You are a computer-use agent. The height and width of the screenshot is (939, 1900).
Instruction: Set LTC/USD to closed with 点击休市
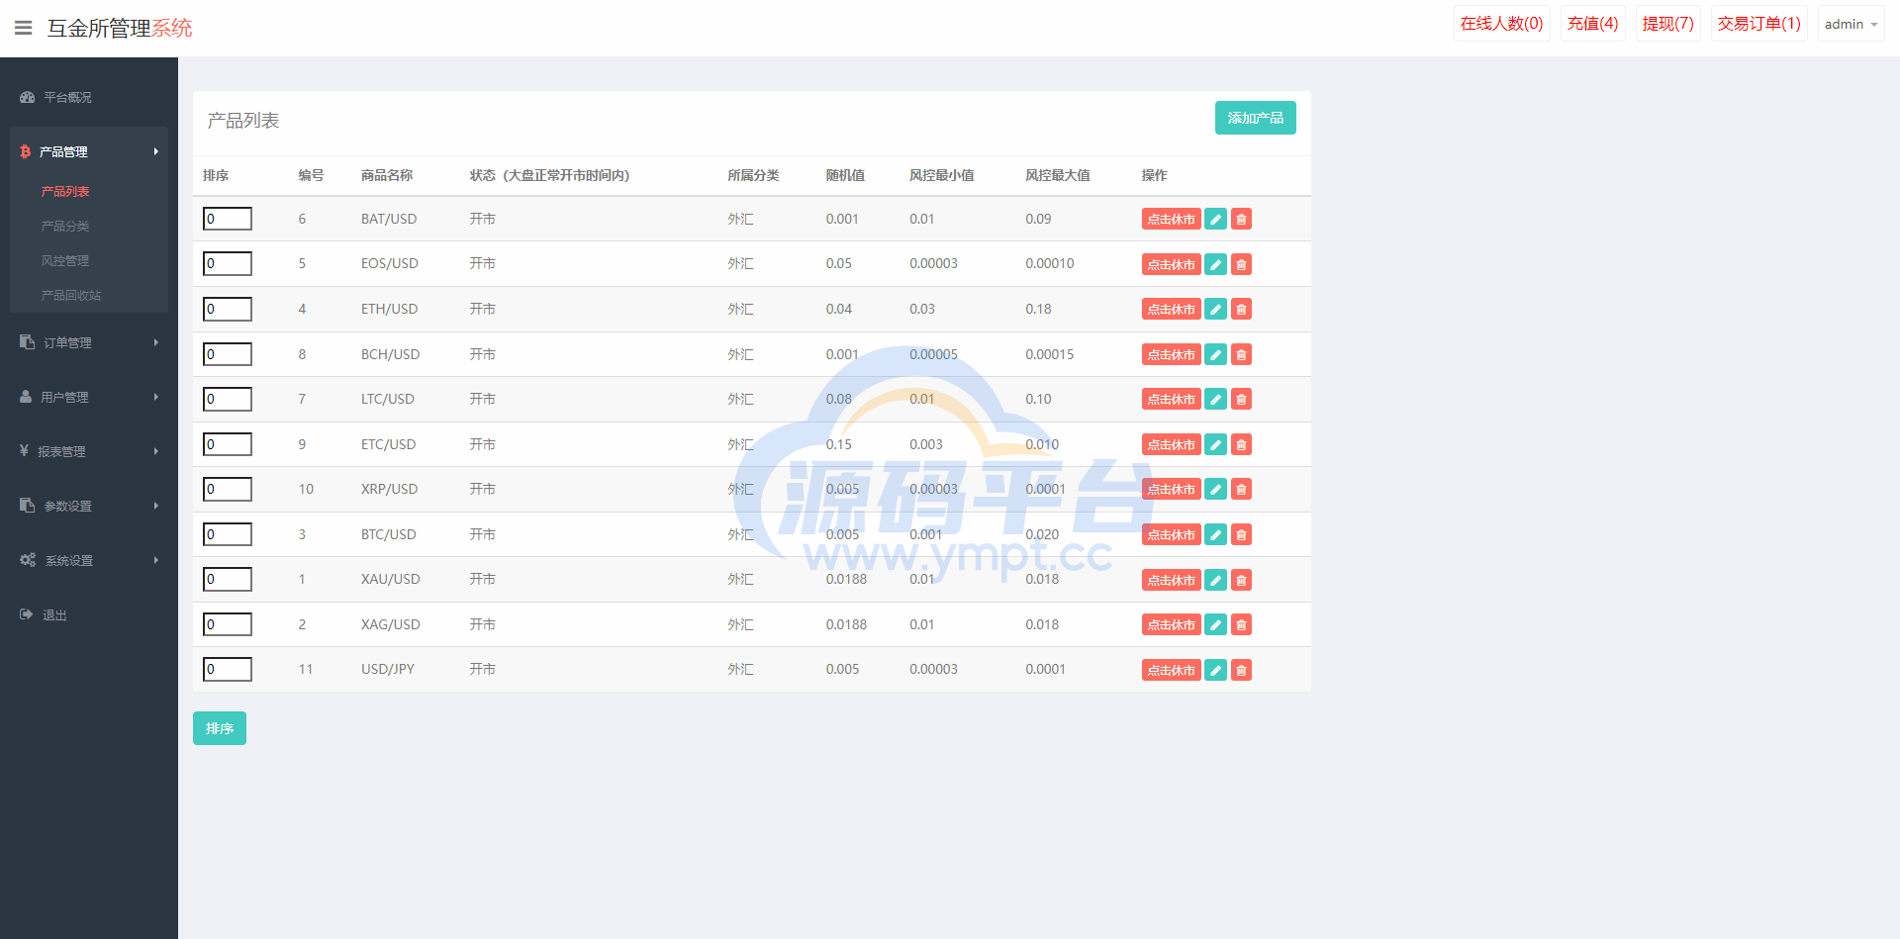pyautogui.click(x=1172, y=399)
